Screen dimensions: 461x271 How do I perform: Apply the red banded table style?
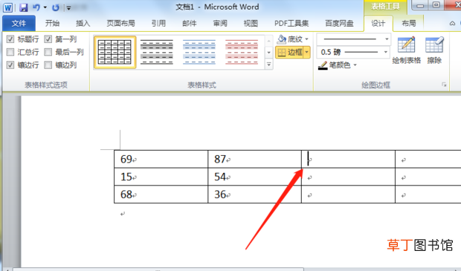coord(242,52)
